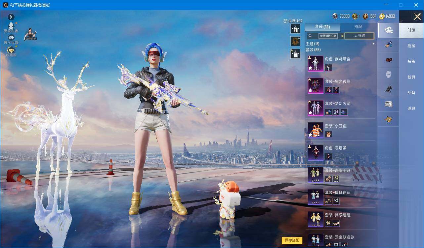
Task: Select the 角色-寒烟柔 outfit thumbnail
Action: (316, 152)
